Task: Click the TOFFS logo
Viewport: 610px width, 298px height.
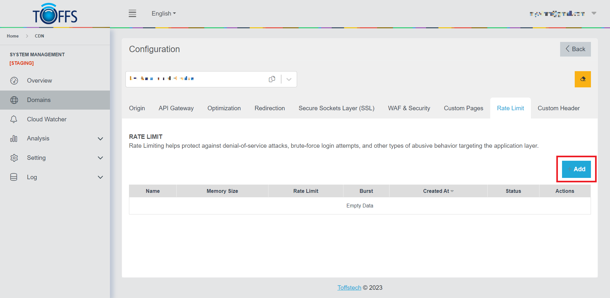Action: [x=55, y=14]
